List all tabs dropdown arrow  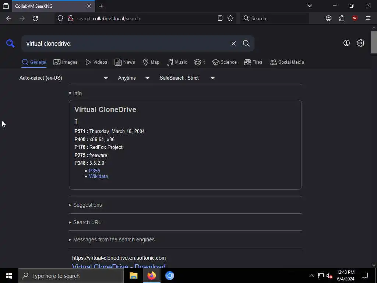[x=309, y=6]
